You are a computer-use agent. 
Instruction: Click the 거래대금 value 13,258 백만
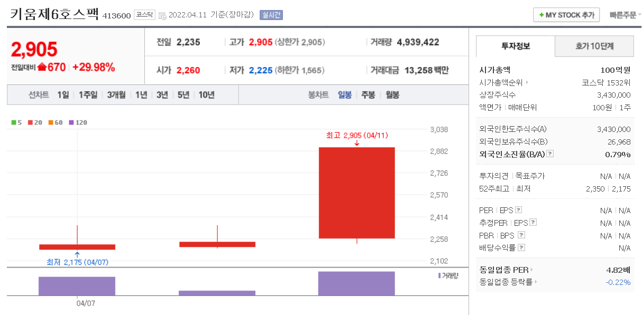click(426, 70)
